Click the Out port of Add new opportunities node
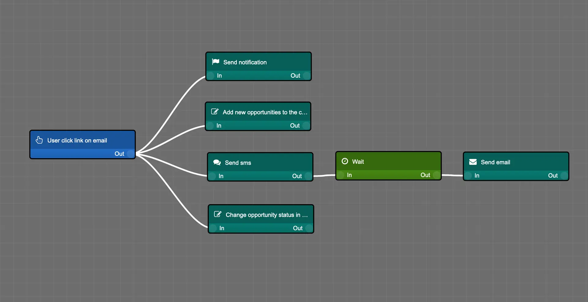Viewport: 588px width, 302px height. point(306,126)
